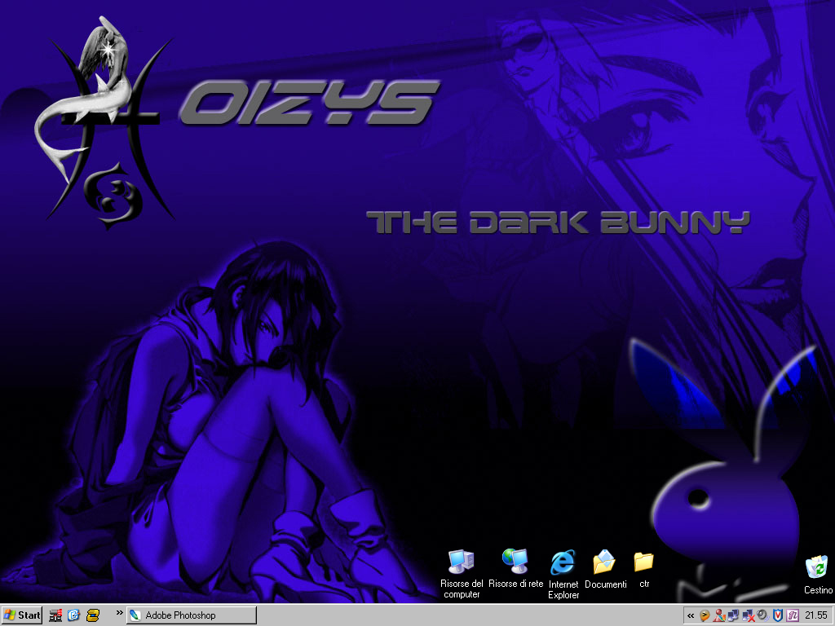
Task: Expand hidden system tray icons
Action: click(691, 615)
